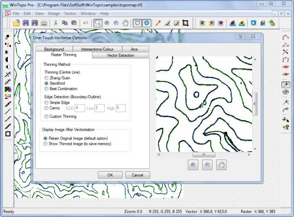Click preview Zoom In button
The image size is (294, 217).
193,165
